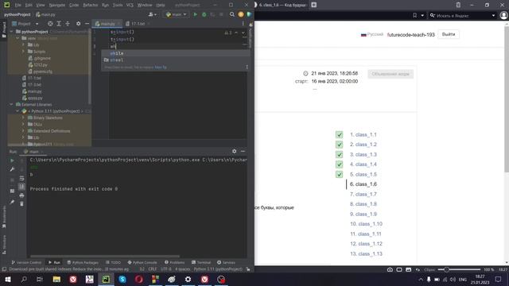The height and width of the screenshot is (286, 509).
Task: Start debugging with the bug icon
Action: [204, 14]
